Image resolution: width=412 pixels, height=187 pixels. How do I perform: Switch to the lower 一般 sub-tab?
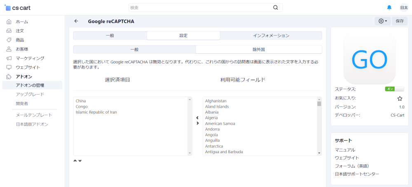click(x=134, y=49)
